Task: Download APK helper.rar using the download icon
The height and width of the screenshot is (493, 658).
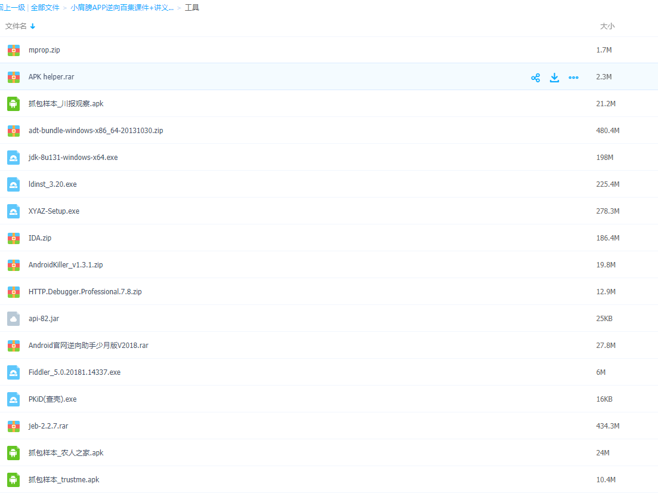Action: point(554,78)
